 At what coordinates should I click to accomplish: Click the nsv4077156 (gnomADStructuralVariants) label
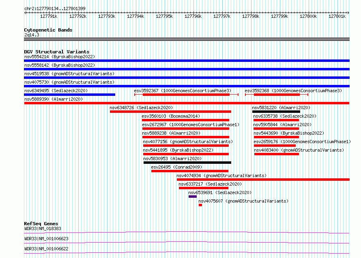(188, 142)
